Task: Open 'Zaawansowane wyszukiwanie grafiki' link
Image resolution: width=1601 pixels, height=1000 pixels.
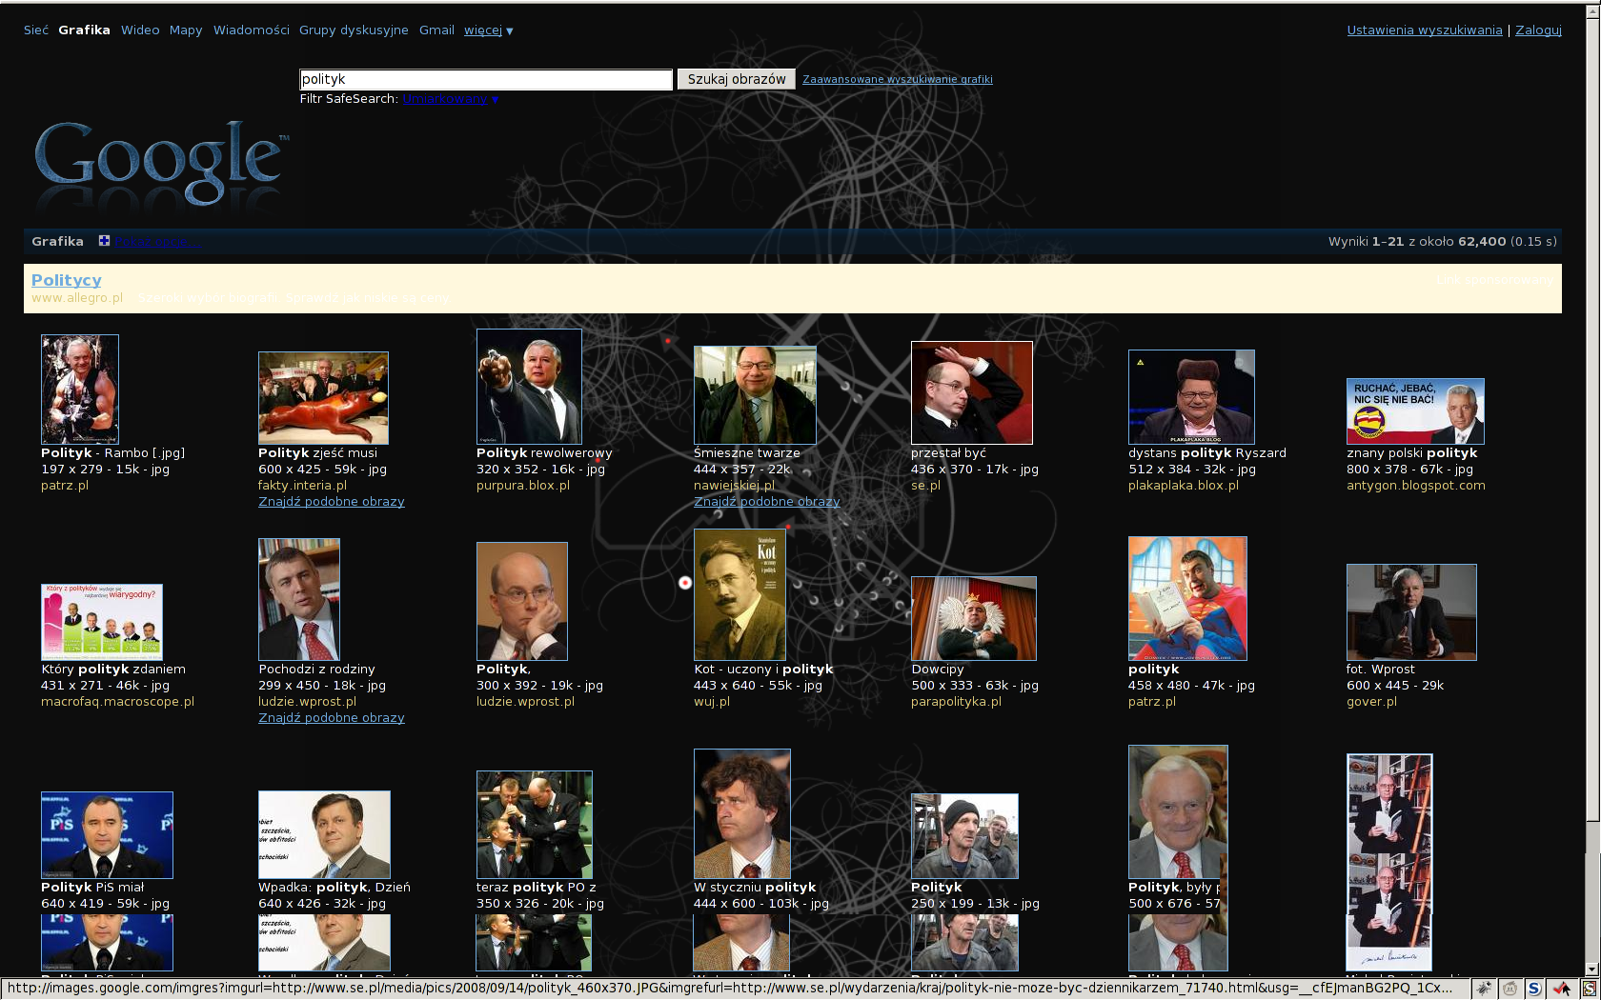Action: 897,80
